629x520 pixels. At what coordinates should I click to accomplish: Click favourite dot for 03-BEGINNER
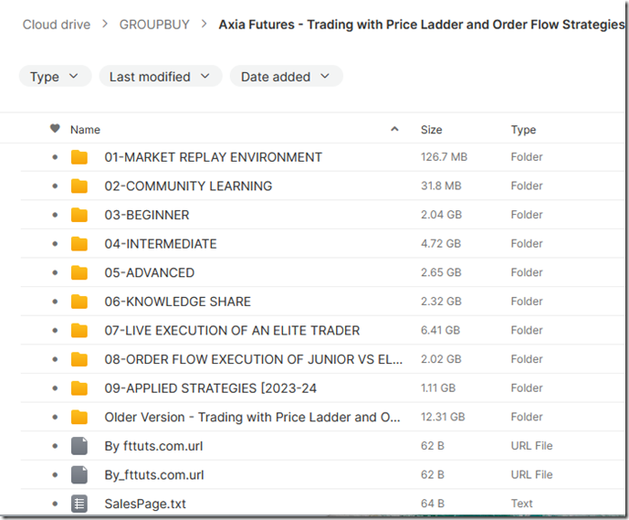(55, 215)
